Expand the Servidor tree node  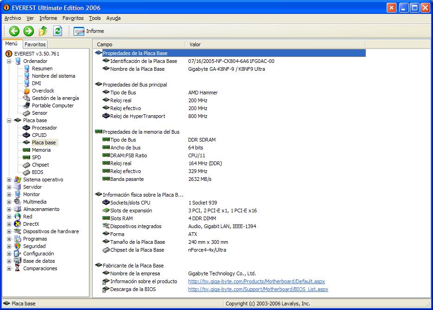click(x=9, y=187)
